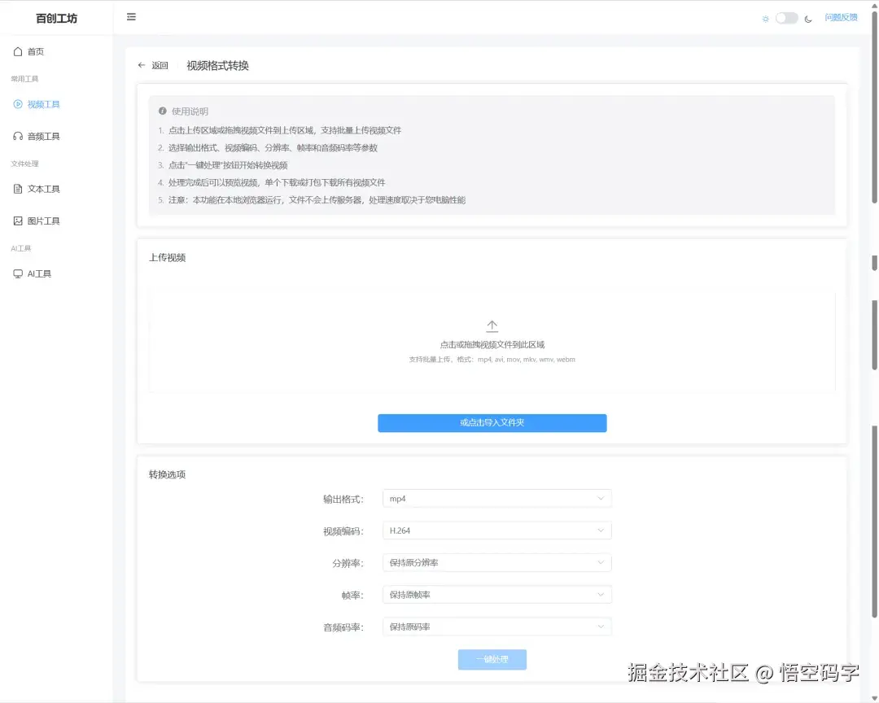Viewport: 879px width, 703px height.
Task: Select the 首页 home icon in sidebar
Action: 20,50
